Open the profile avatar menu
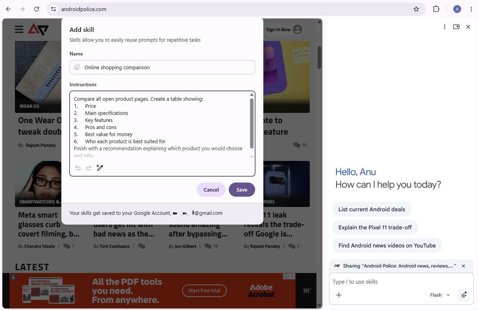478x310 pixels. coord(457,9)
